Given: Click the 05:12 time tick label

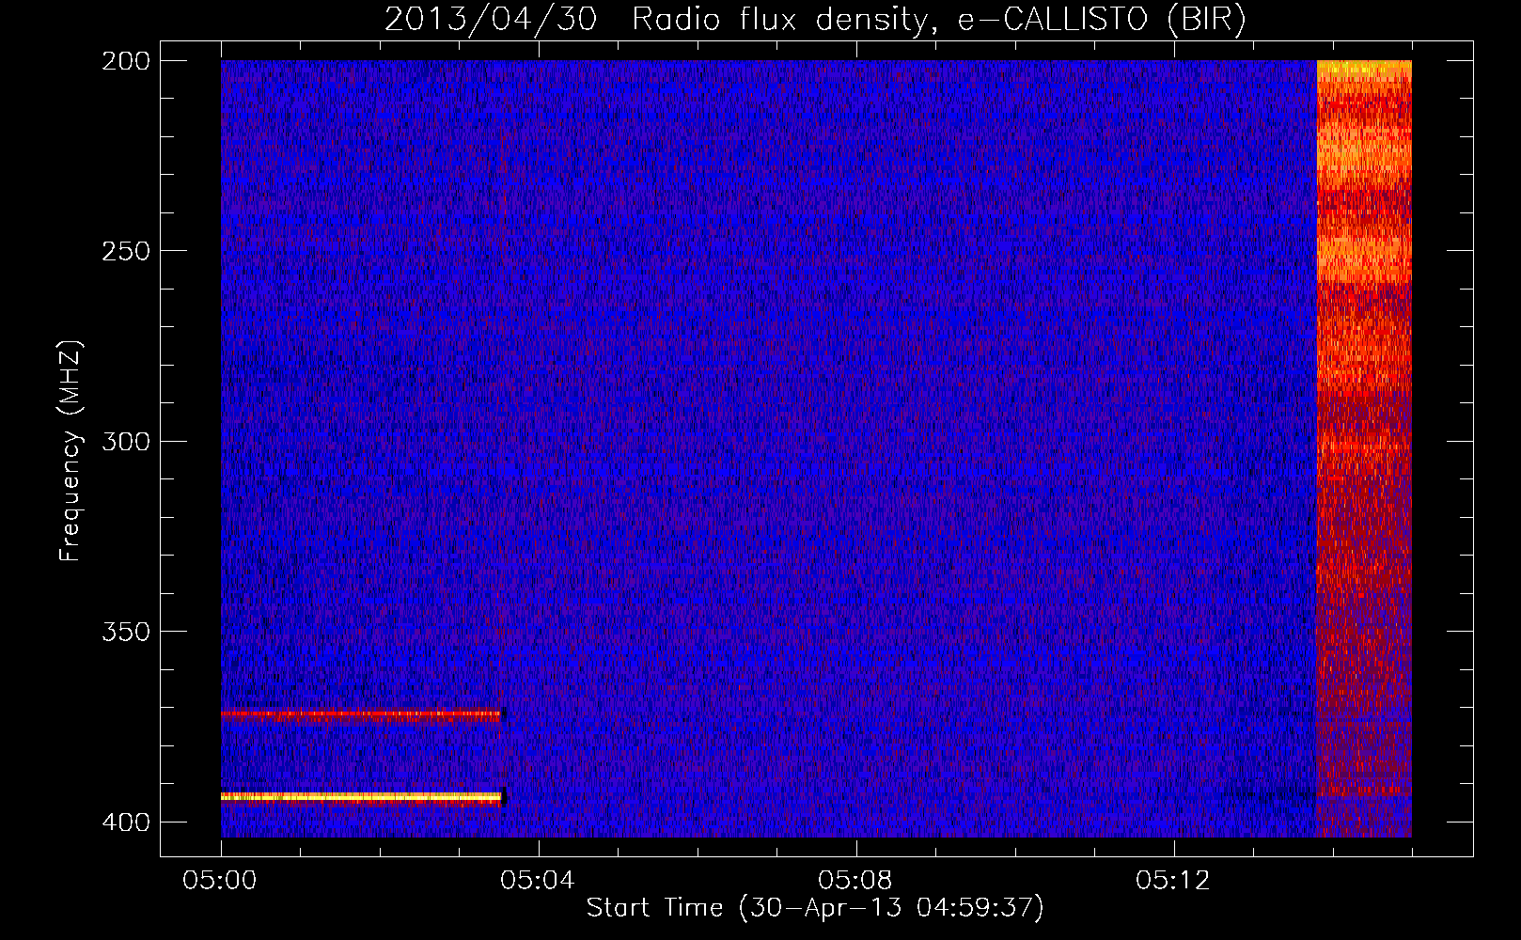Looking at the screenshot, I should click(1173, 880).
